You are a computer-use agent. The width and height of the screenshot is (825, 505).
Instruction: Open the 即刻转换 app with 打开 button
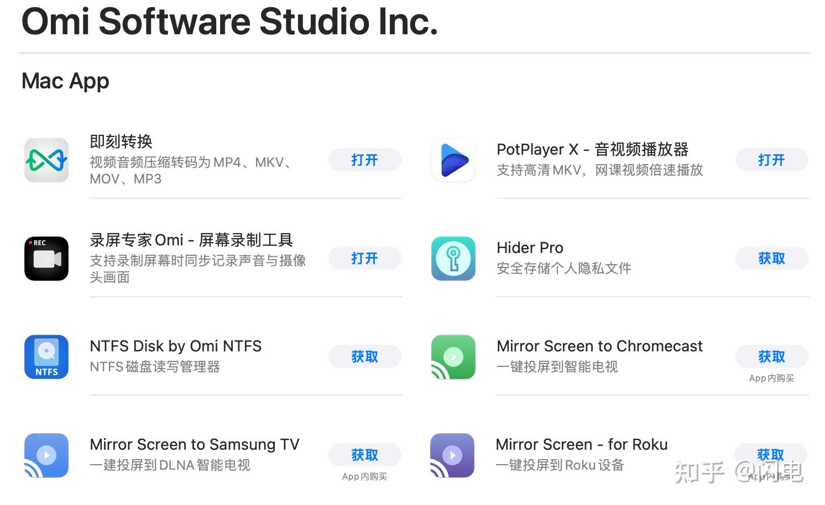coord(364,160)
